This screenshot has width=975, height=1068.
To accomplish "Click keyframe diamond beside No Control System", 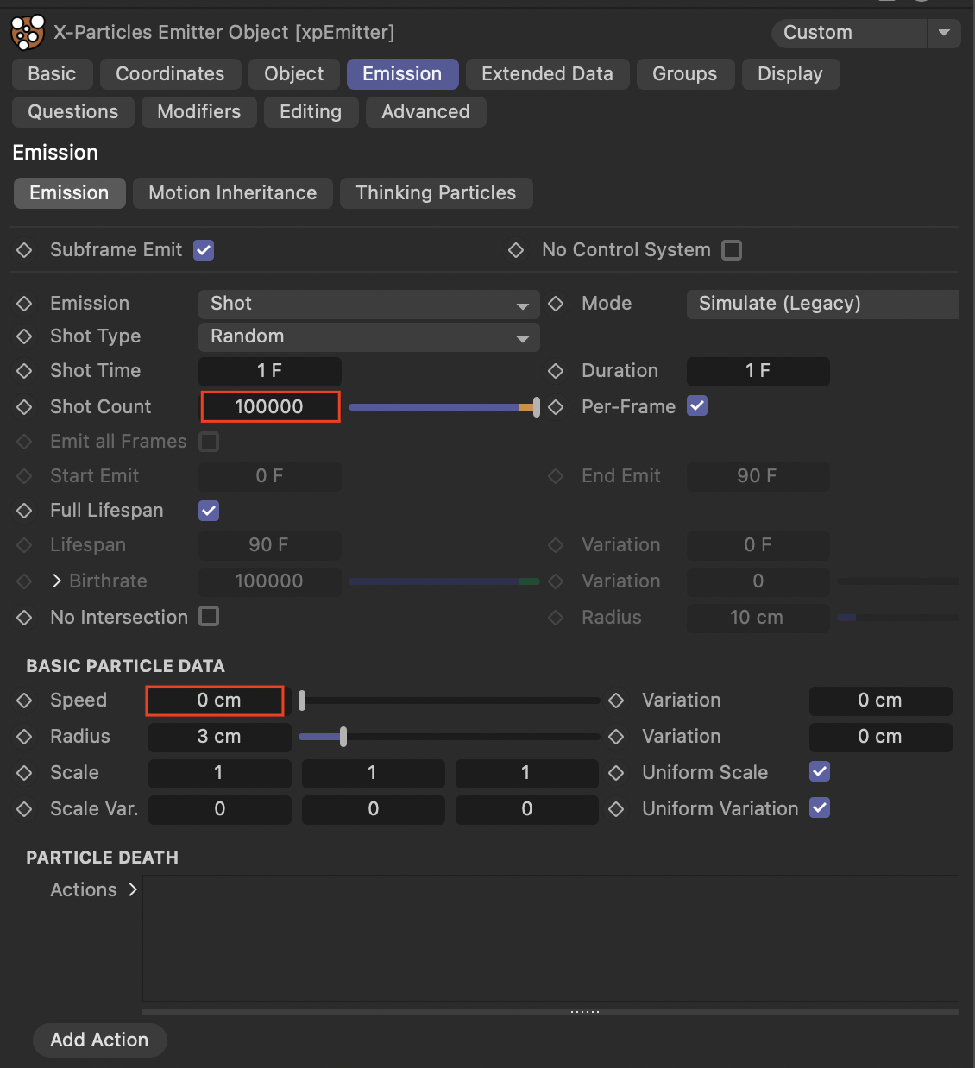I will click(x=516, y=250).
